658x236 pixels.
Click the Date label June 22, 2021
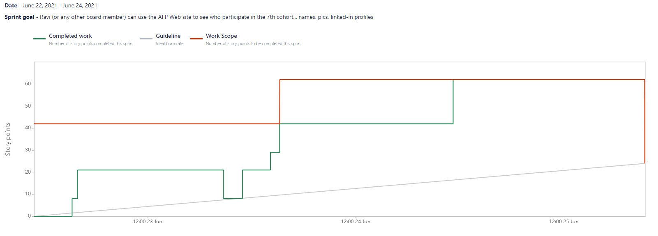point(40,6)
